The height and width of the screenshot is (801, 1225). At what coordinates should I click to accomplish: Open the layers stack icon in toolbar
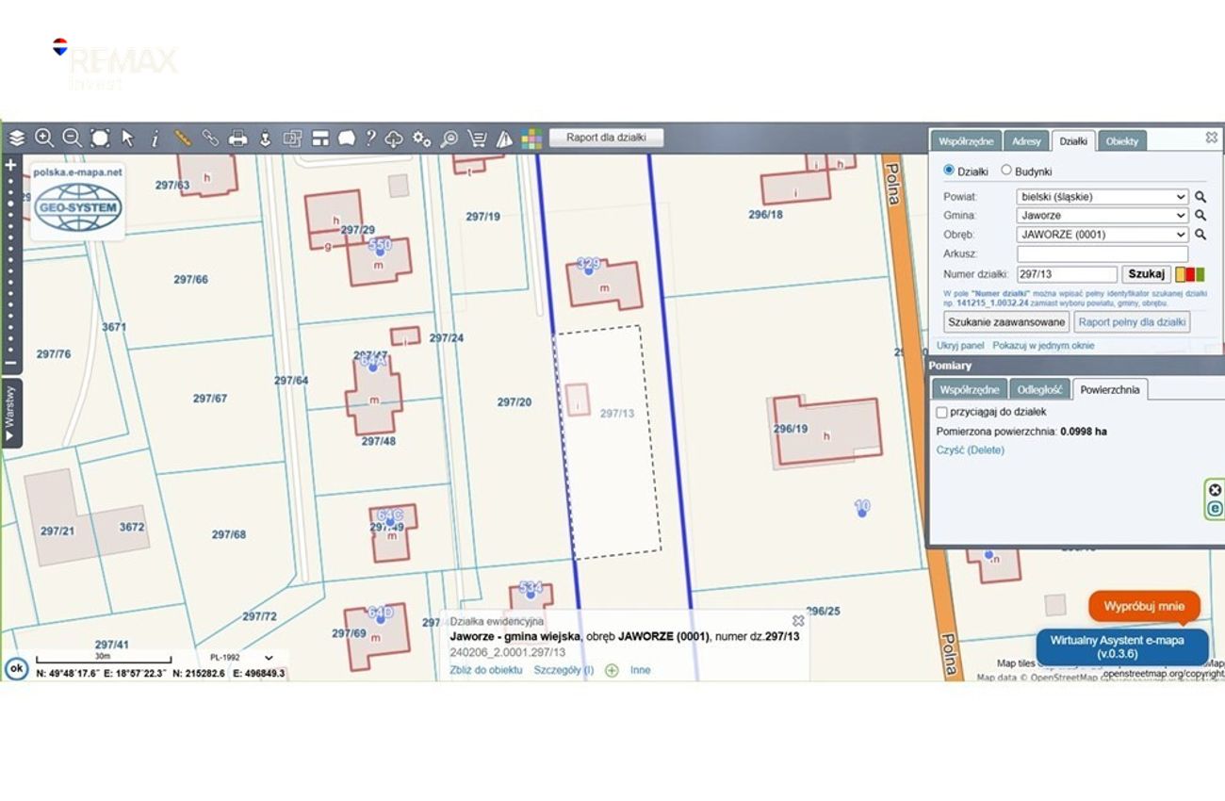17,139
